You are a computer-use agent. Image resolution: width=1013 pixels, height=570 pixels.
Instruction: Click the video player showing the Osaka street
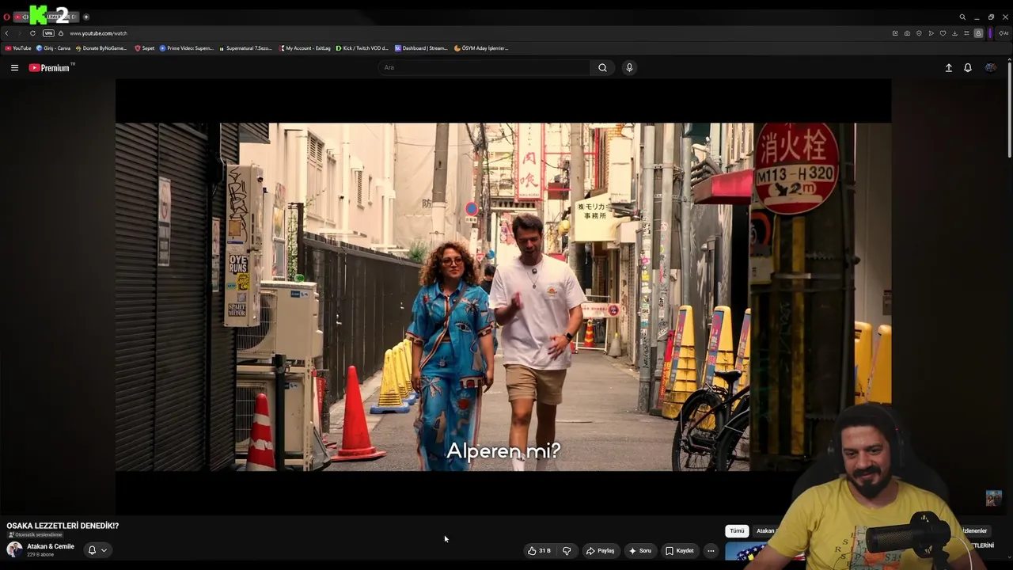pos(503,297)
